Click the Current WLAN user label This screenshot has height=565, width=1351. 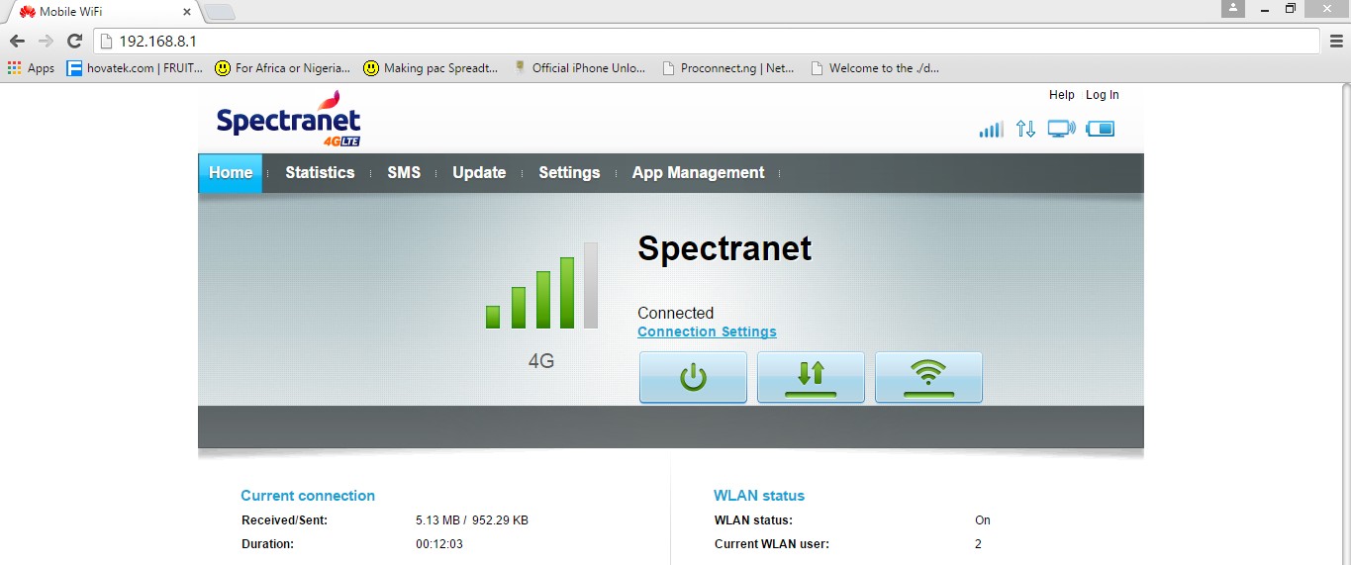click(x=772, y=544)
